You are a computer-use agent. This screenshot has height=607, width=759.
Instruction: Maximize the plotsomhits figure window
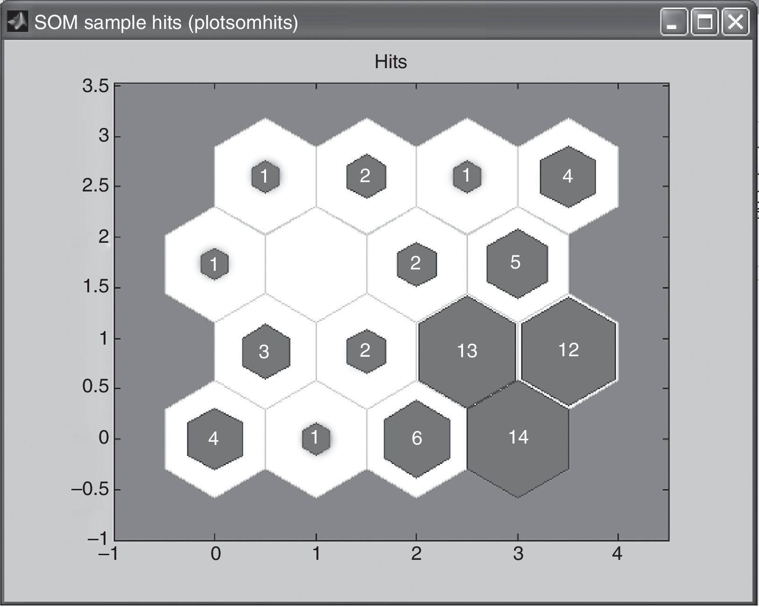click(704, 22)
